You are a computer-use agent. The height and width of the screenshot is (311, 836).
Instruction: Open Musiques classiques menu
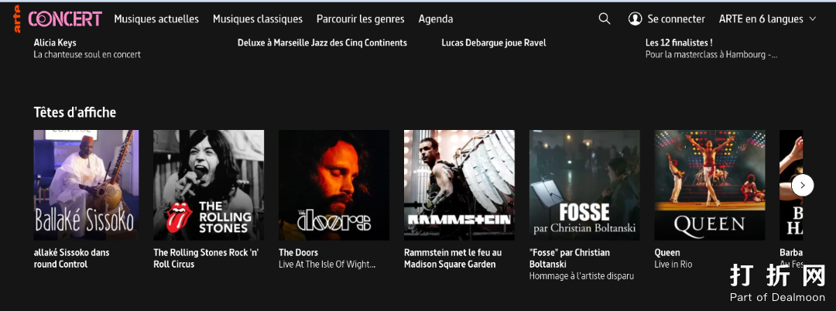258,19
